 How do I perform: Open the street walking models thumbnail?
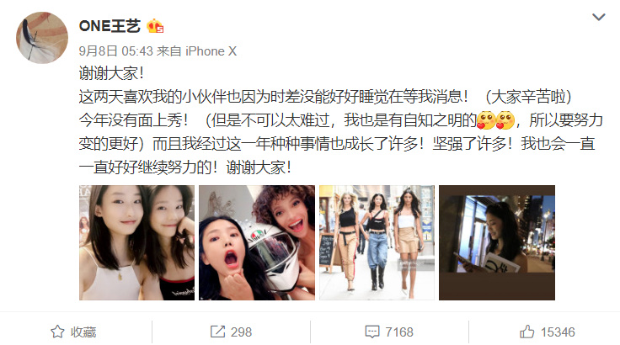(x=377, y=242)
